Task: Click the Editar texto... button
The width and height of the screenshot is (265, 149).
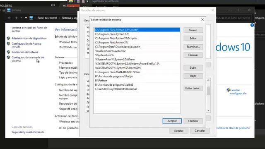Action: pos(193,88)
